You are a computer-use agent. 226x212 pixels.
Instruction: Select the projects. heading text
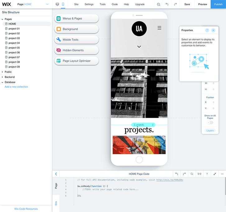coord(139,130)
